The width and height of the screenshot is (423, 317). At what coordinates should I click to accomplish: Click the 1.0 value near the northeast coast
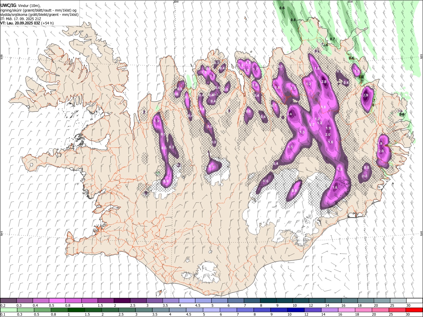(x=361, y=77)
